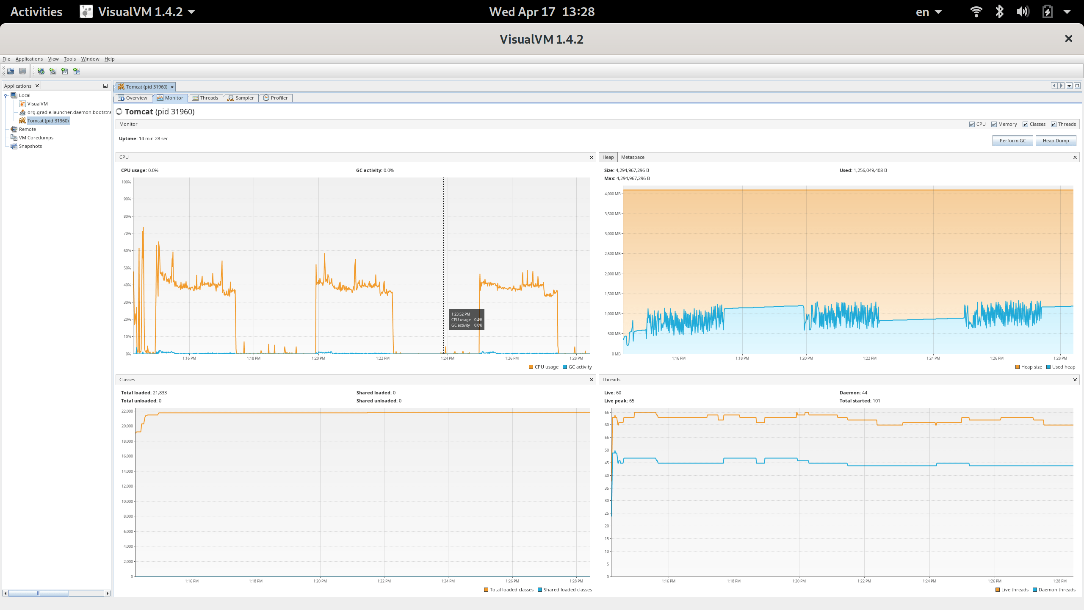Collapse the Local node in the Applications tree
This screenshot has width=1084, height=610.
pyautogui.click(x=6, y=96)
